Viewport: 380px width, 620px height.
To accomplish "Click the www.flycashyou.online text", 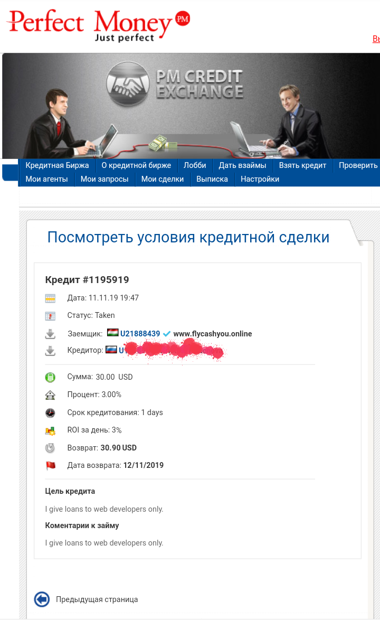I will [x=213, y=334].
